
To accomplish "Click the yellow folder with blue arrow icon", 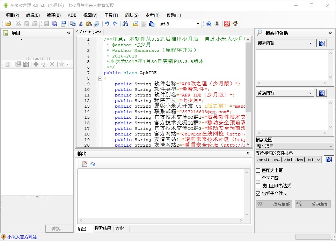I will (136, 24).
